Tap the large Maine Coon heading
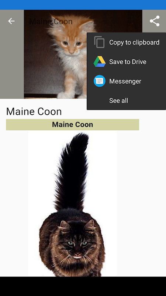The width and height of the screenshot is (166, 296). click(34, 111)
